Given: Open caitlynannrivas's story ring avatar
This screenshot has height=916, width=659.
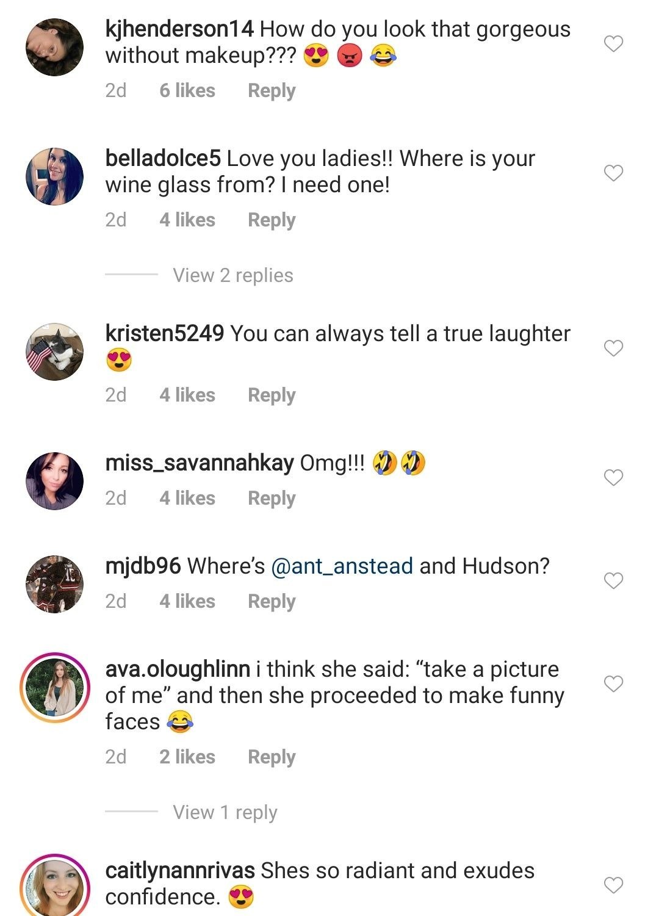Looking at the screenshot, I should point(55,886).
